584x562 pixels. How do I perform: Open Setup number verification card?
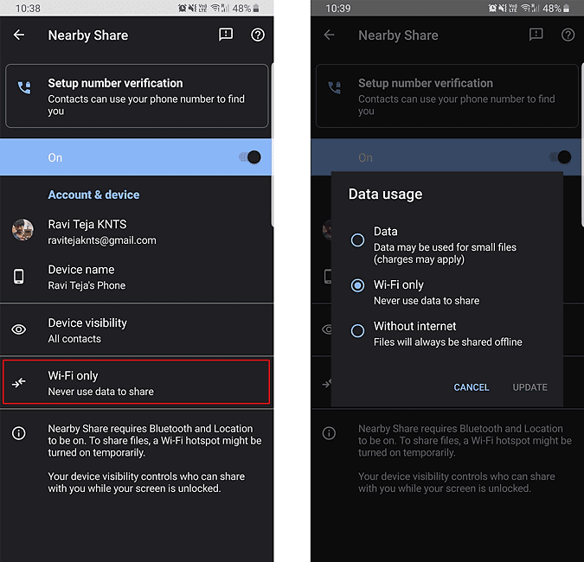pos(137,95)
